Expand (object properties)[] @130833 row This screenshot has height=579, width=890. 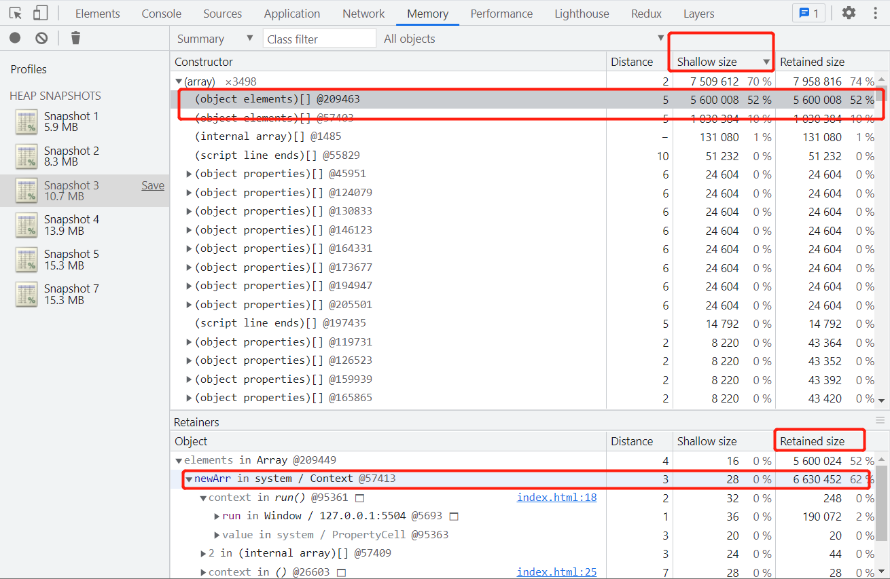pos(189,211)
